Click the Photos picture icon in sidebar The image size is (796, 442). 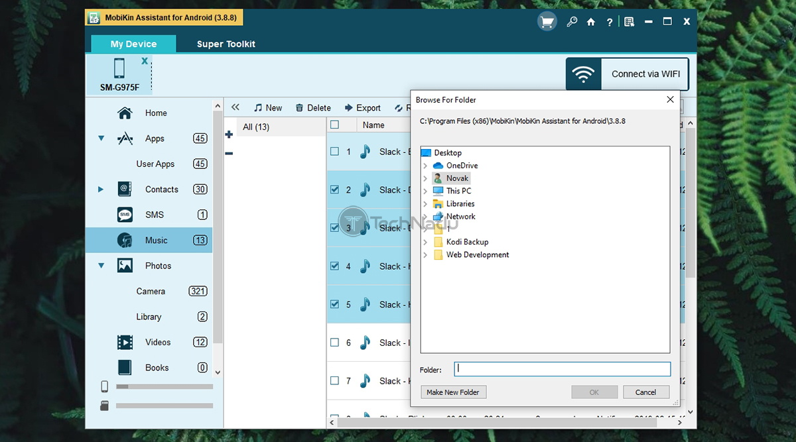tap(125, 266)
